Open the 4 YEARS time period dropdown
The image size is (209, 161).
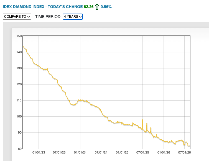coord(73,17)
